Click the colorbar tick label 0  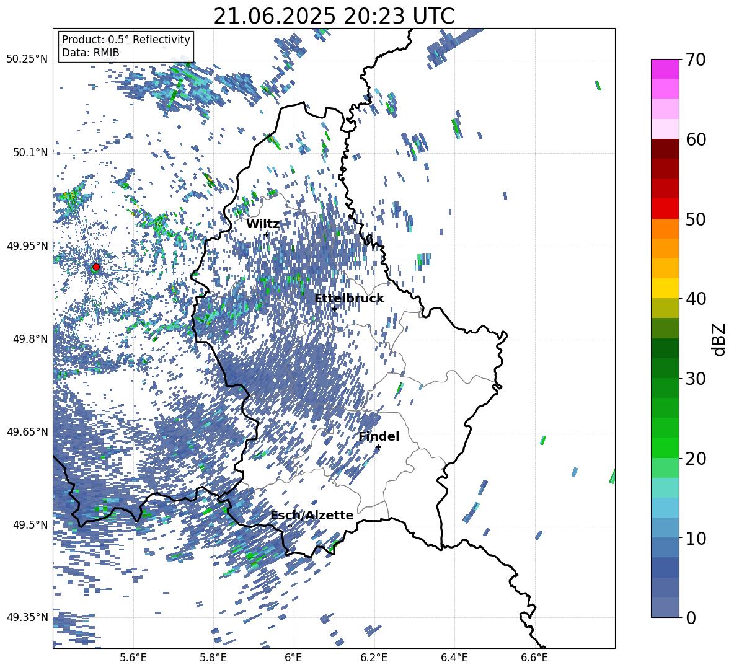point(690,617)
